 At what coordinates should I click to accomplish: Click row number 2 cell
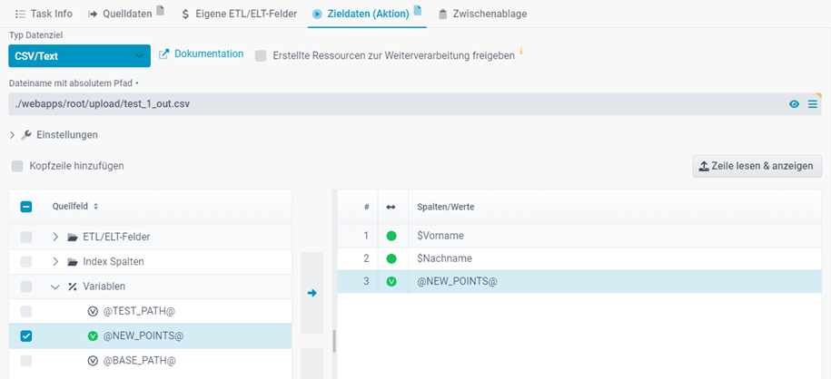366,258
